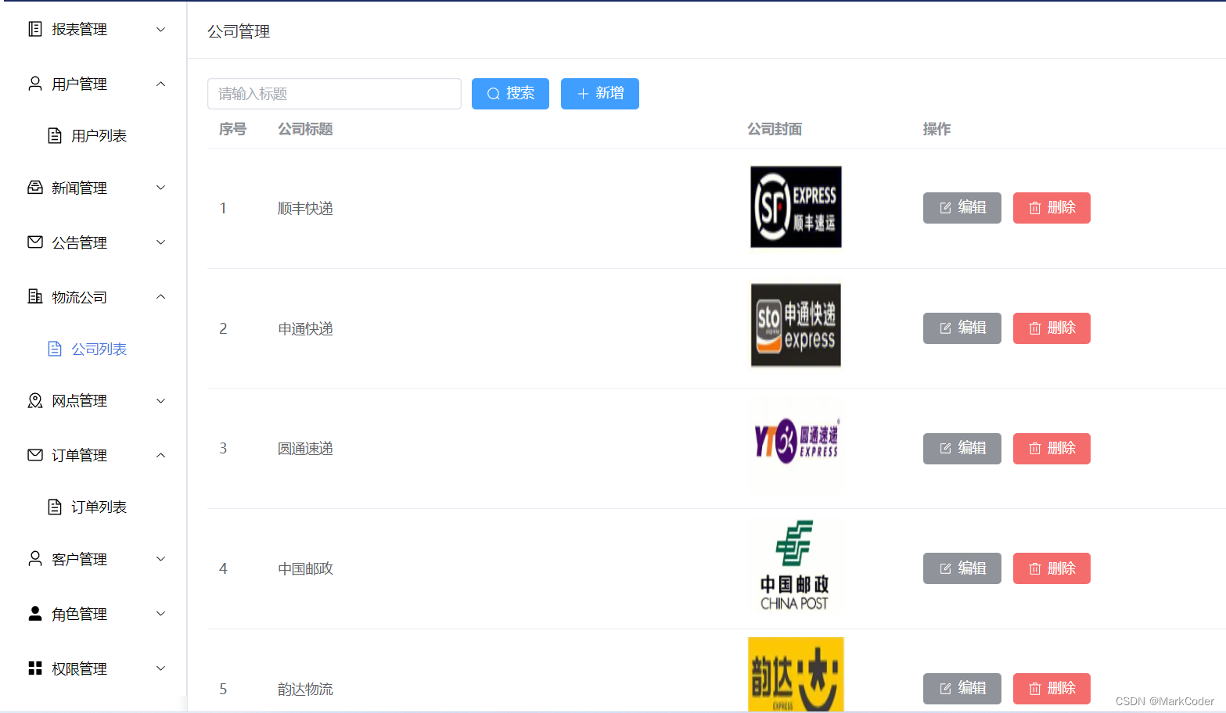
Task: Click the 韵达物流 title cell
Action: coord(305,690)
